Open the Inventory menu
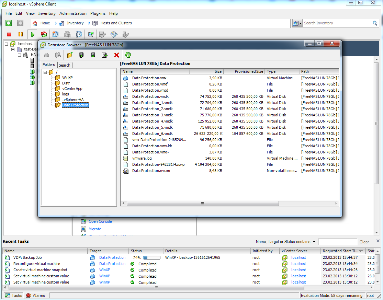Viewport: 383px width, 300px height. click(x=47, y=13)
